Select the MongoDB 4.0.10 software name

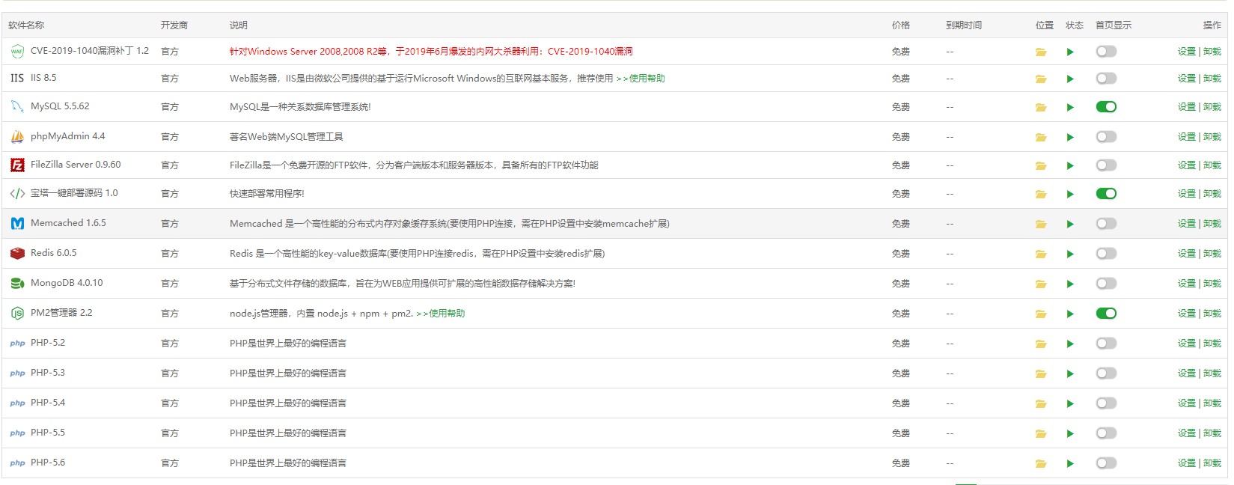point(67,283)
